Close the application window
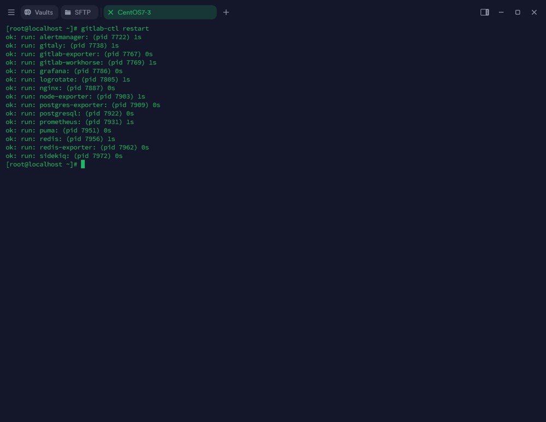546x422 pixels. (x=534, y=12)
